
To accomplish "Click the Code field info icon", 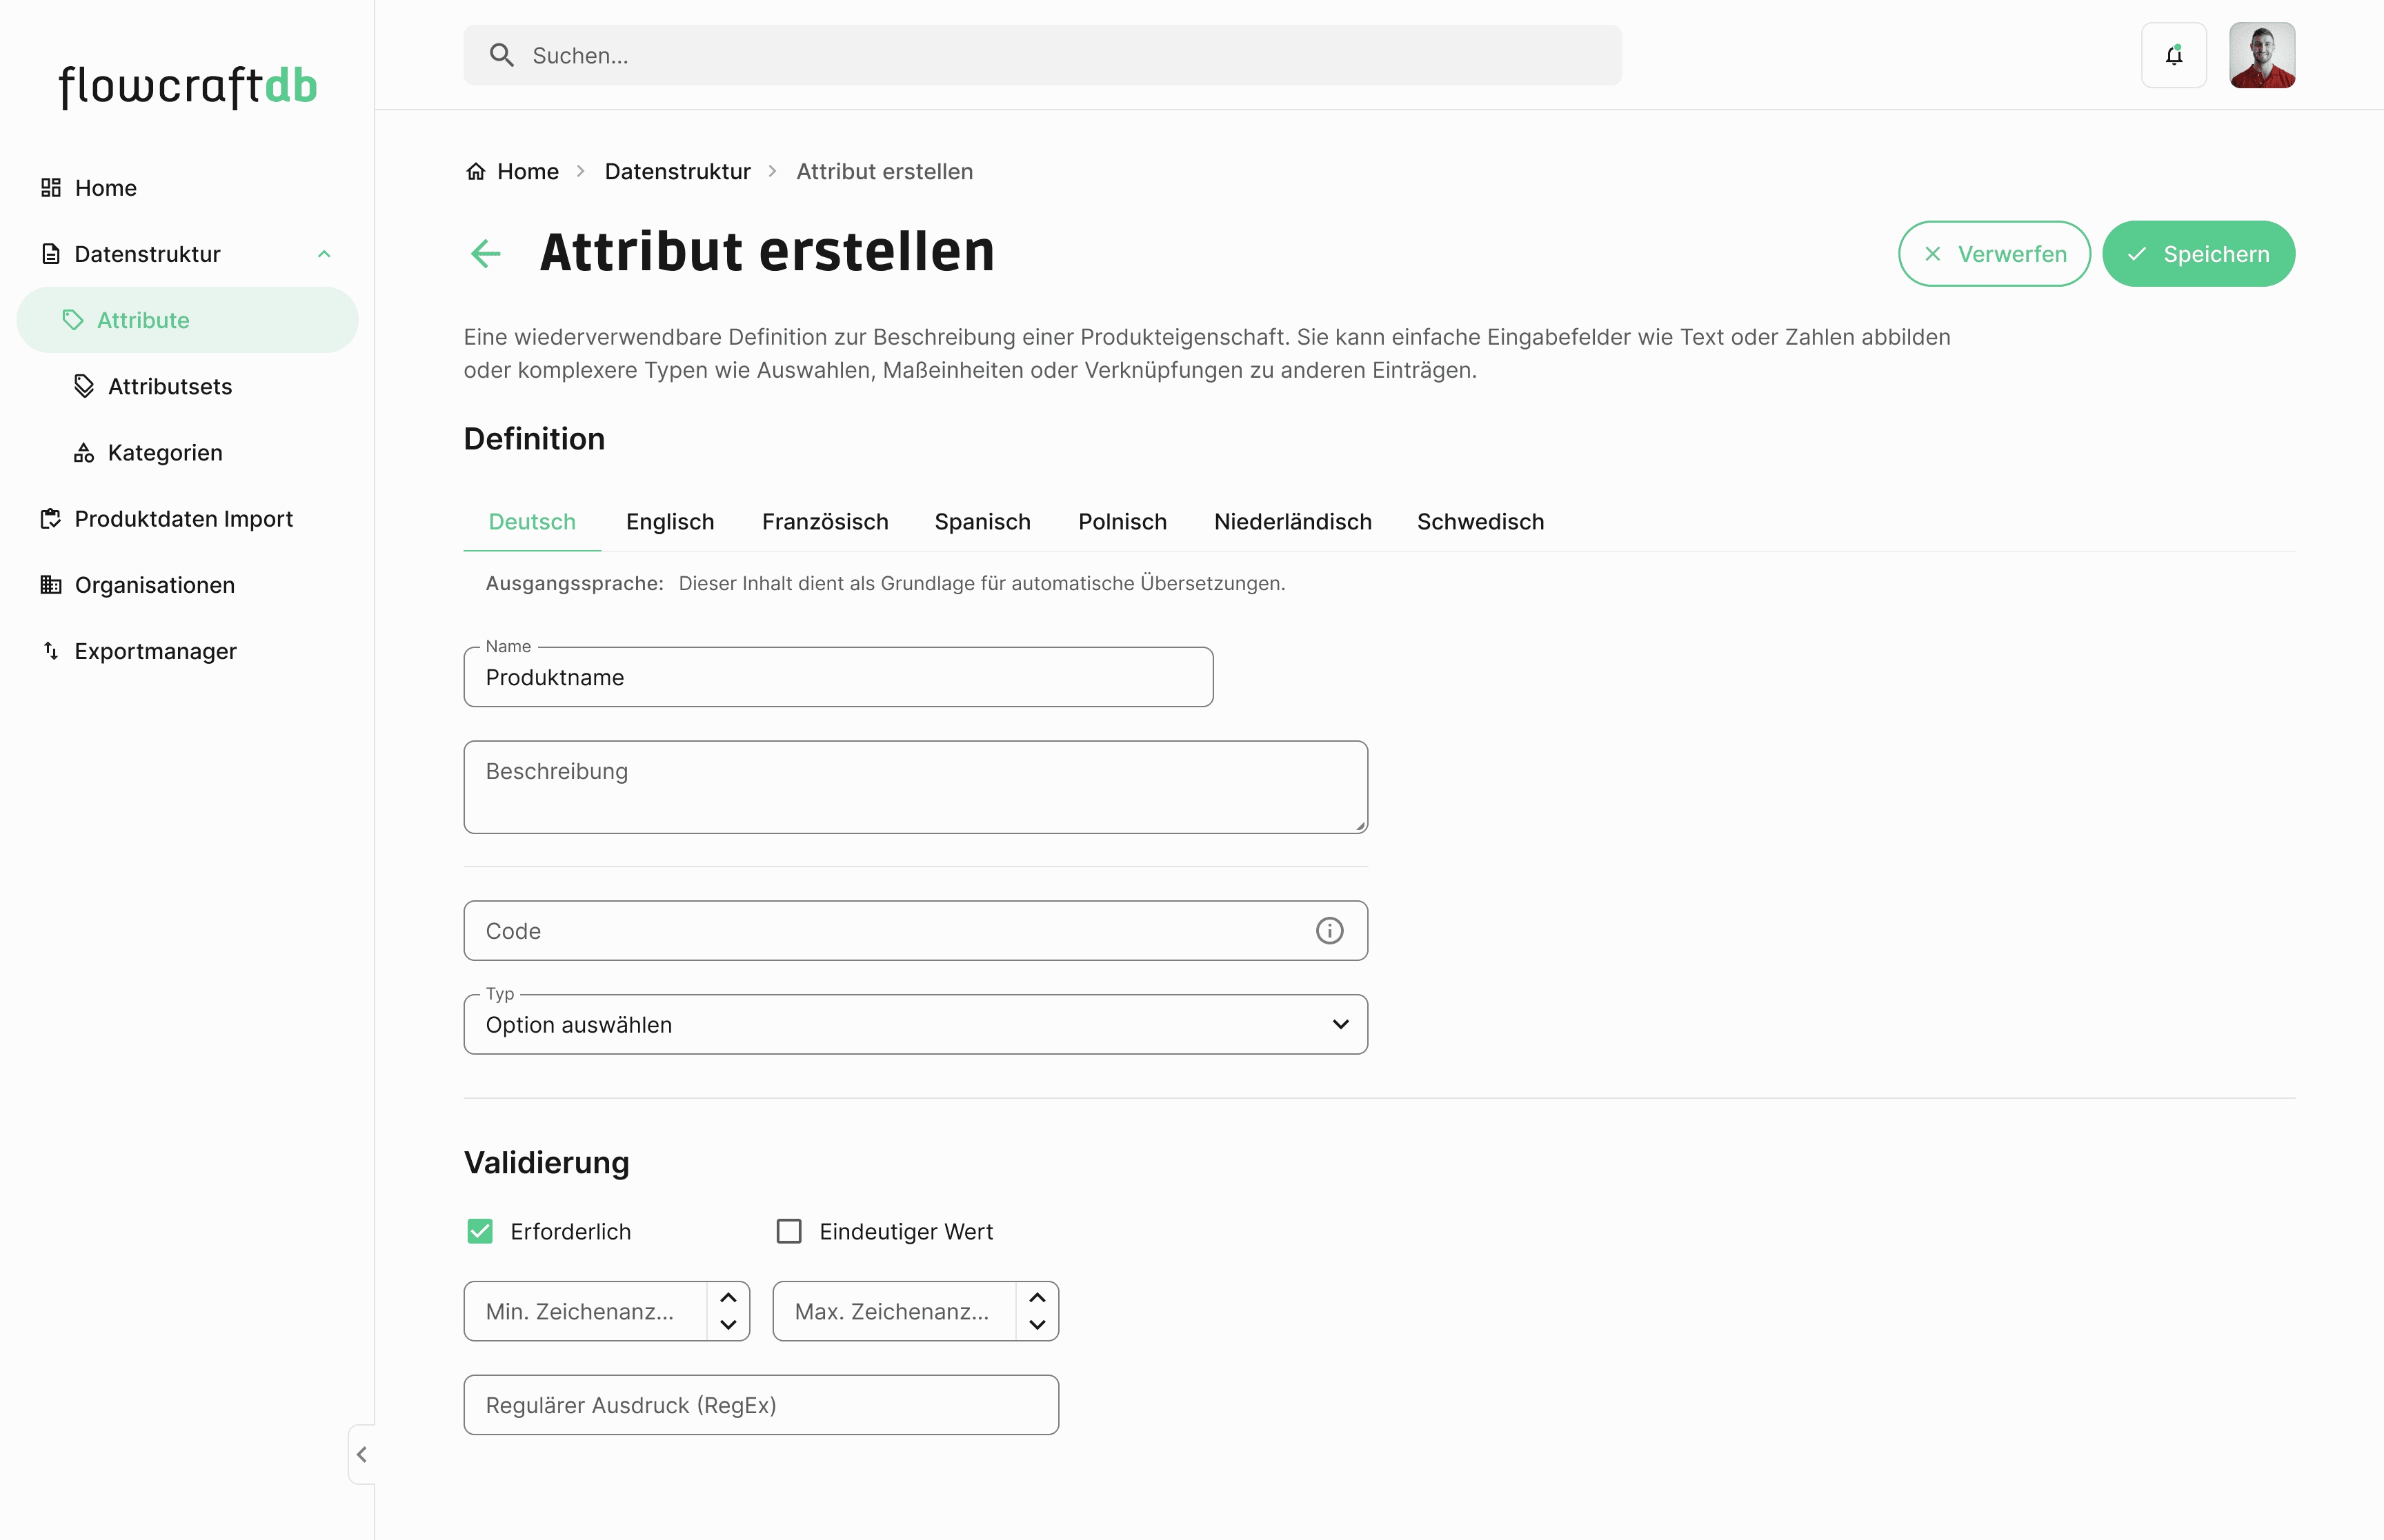I will pos(1329,931).
